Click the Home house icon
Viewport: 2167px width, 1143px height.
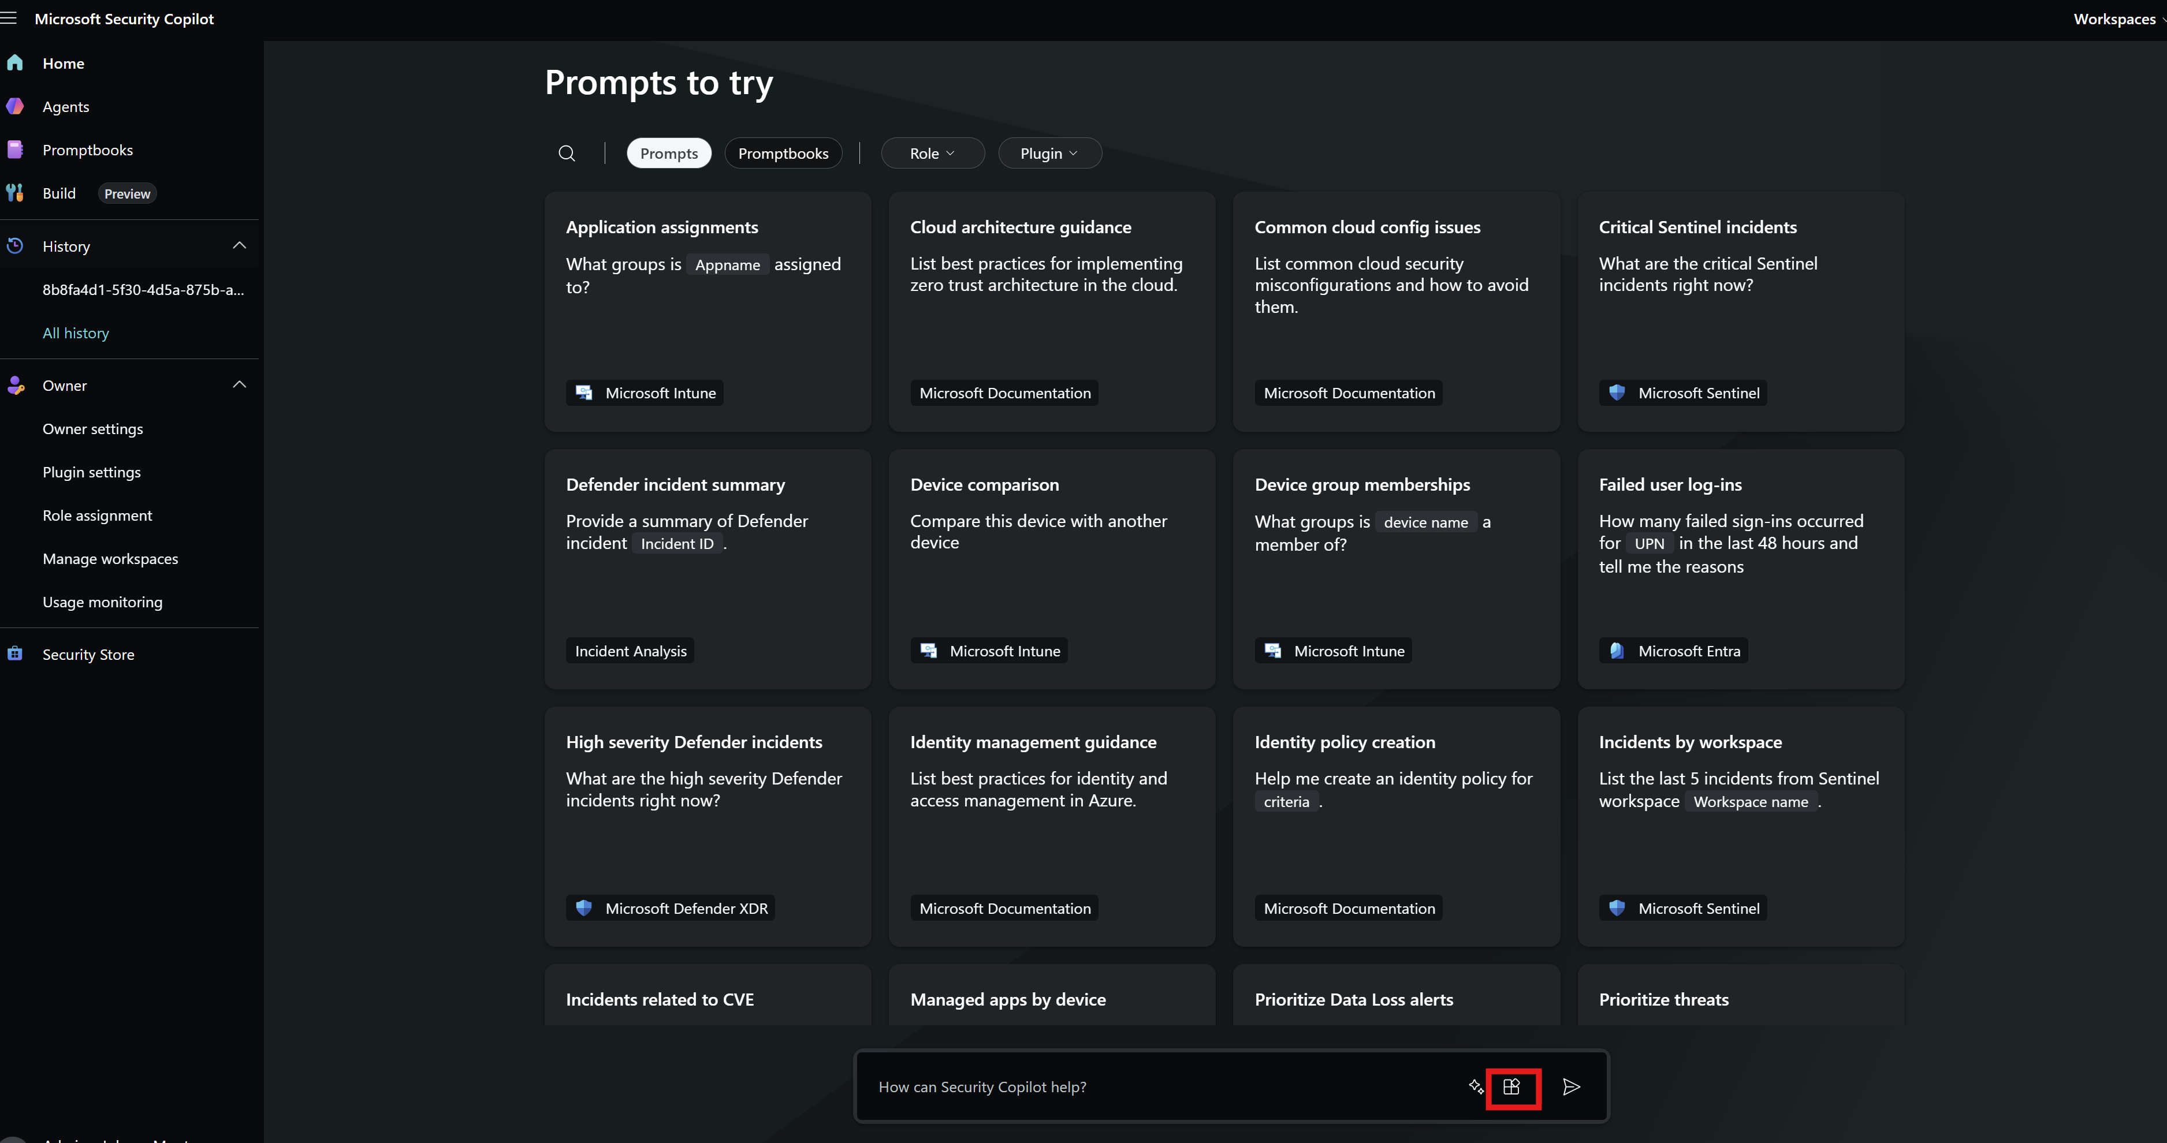pos(15,63)
